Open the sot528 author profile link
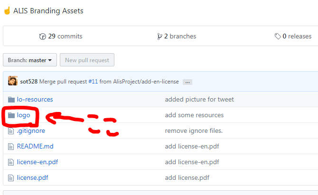The height and width of the screenshot is (195, 318). tap(28, 82)
